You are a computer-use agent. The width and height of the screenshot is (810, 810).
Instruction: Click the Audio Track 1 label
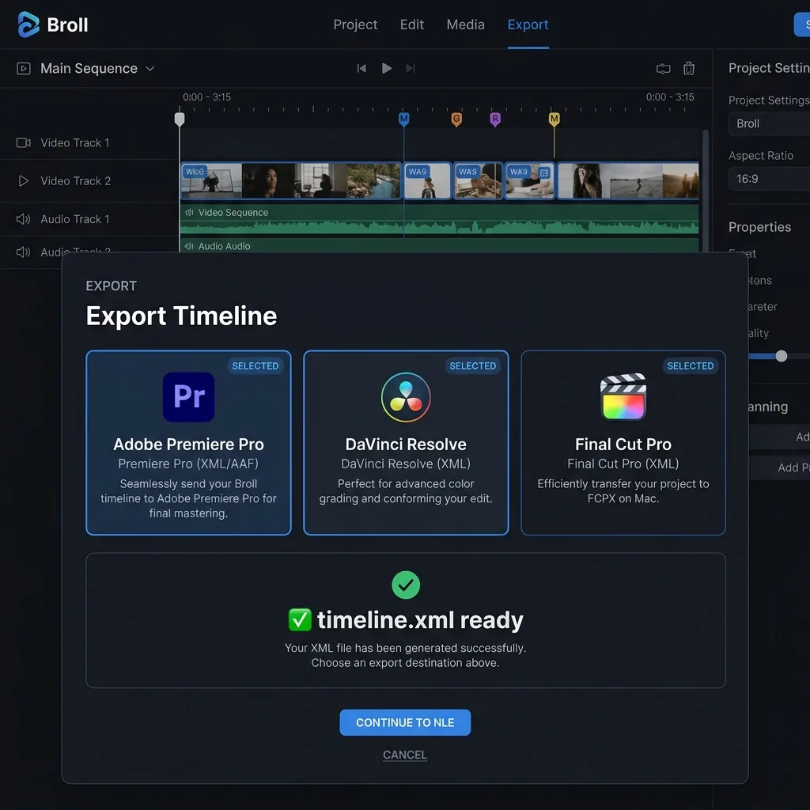coord(75,219)
